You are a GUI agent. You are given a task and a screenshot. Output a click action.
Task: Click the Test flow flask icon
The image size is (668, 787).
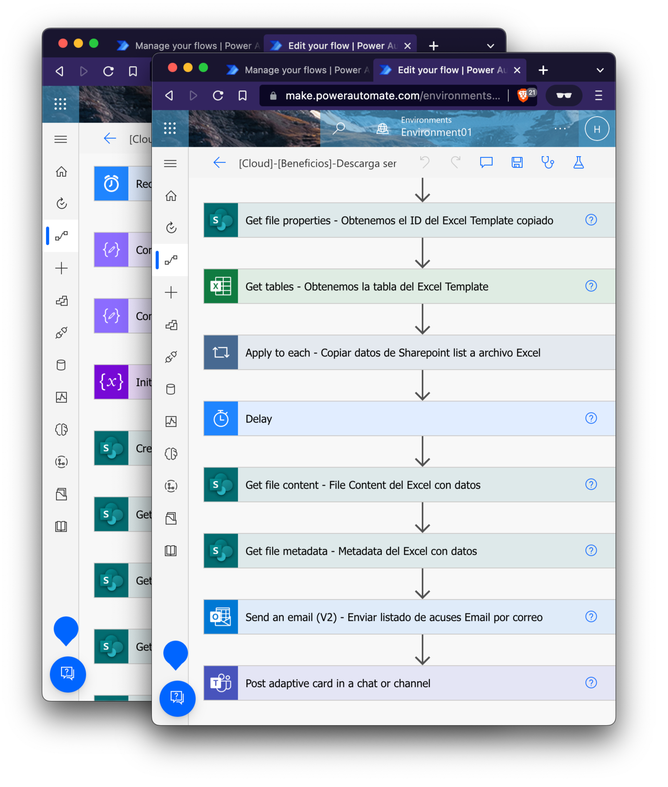(578, 163)
